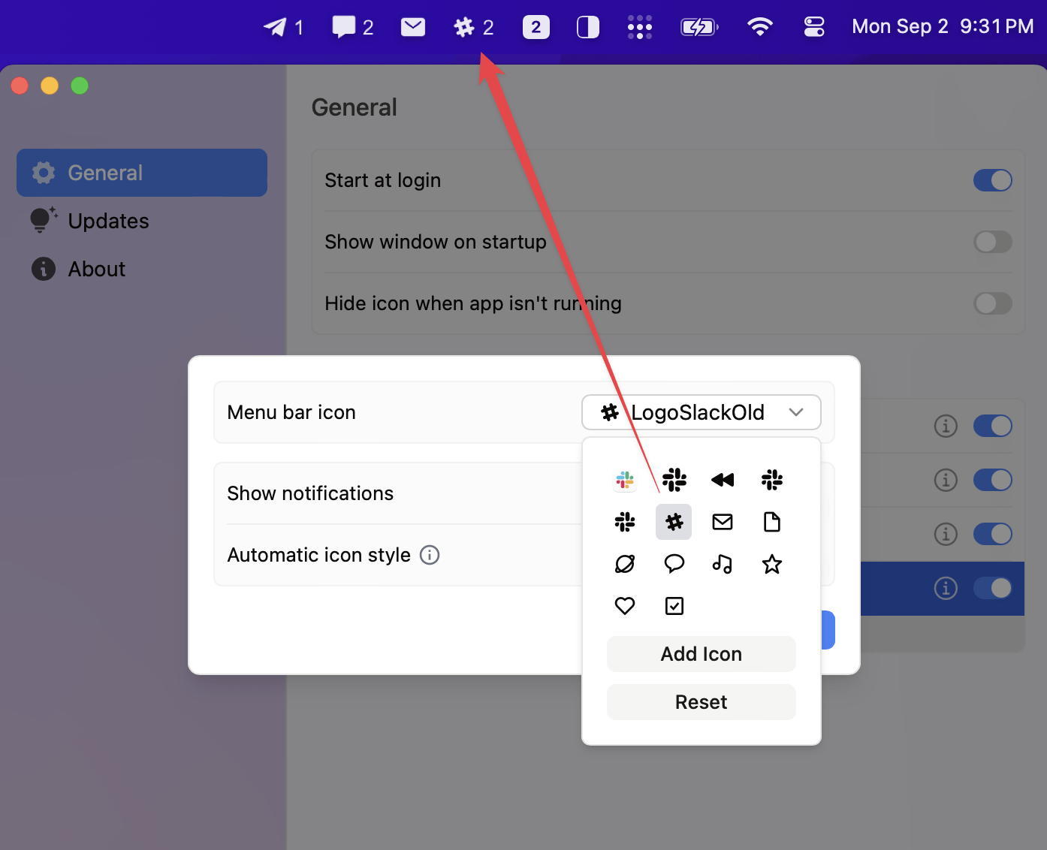Select the highlighted old Slack hashtag icon
This screenshot has height=850, width=1047.
pyautogui.click(x=674, y=522)
